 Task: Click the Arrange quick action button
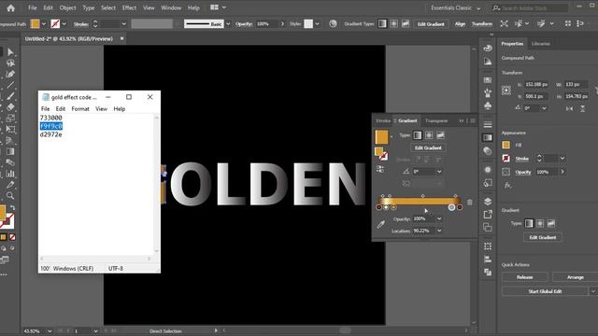576,277
